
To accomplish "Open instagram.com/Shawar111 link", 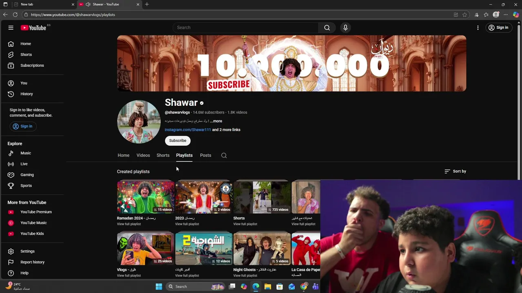I will (x=188, y=130).
